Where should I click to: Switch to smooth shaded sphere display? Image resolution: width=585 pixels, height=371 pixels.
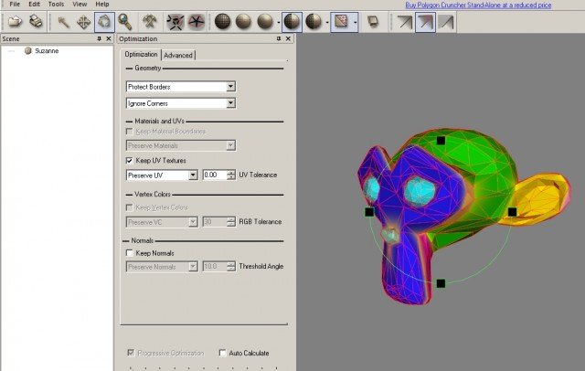point(265,22)
